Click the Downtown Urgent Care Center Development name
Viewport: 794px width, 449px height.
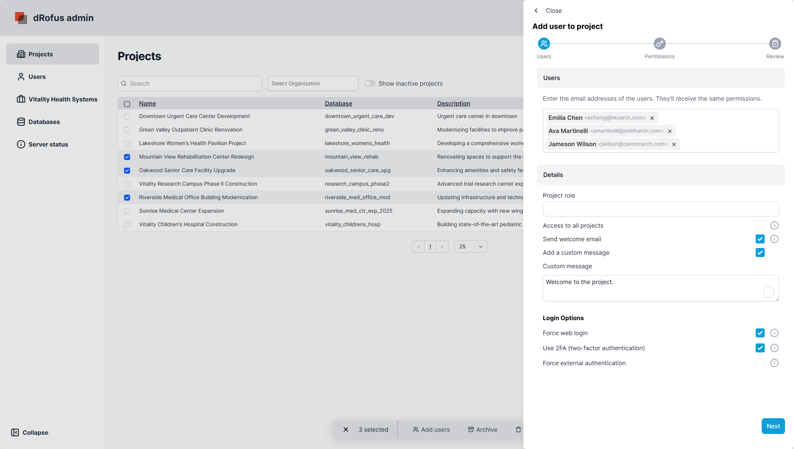pos(194,116)
